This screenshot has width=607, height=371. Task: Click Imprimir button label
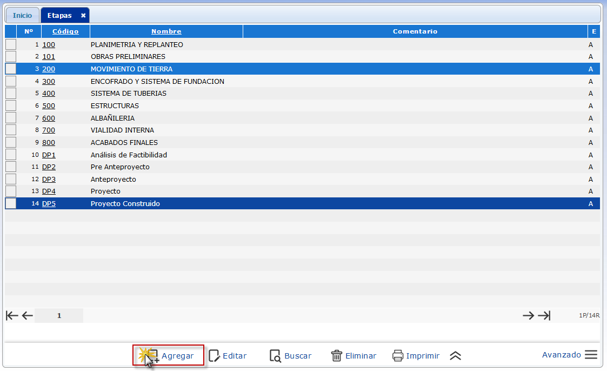click(x=423, y=356)
